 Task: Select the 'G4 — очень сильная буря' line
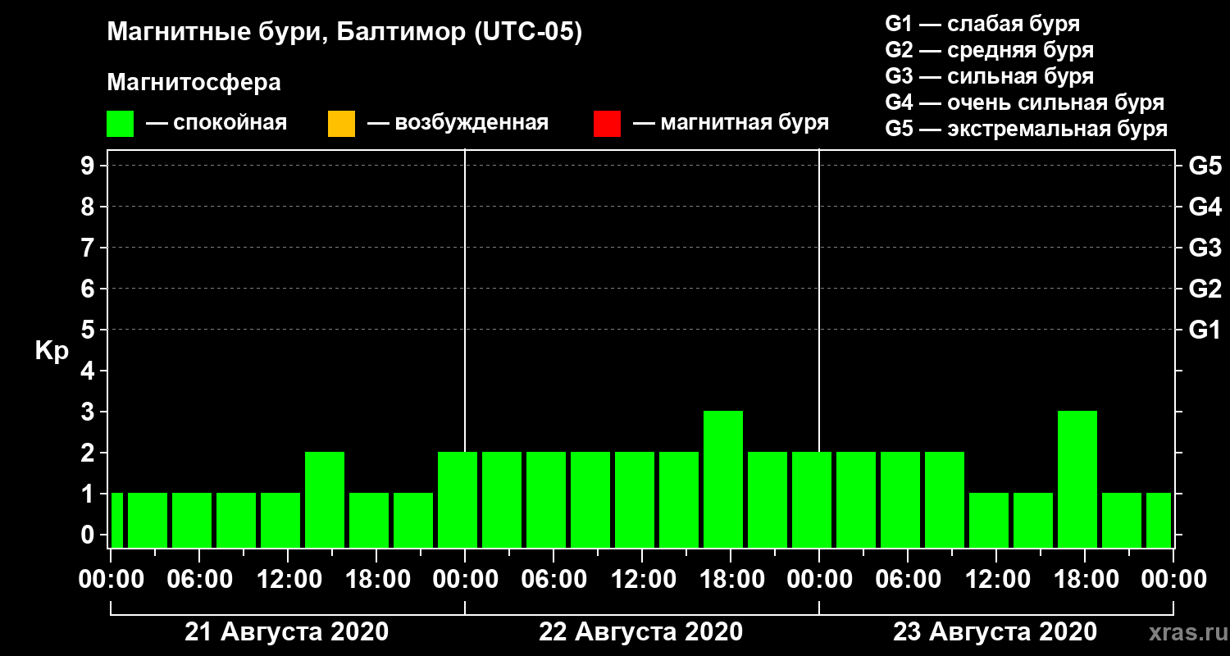tap(1025, 102)
